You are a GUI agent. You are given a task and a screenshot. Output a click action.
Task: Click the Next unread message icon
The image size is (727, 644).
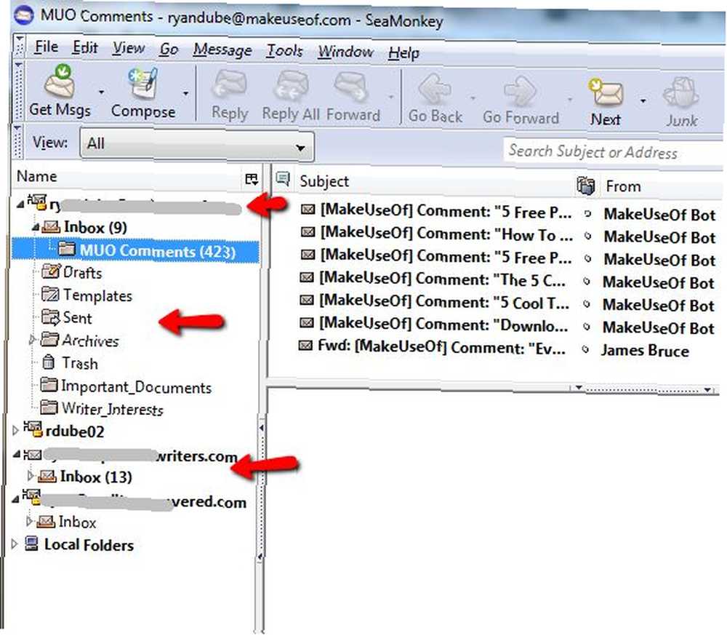[x=605, y=92]
